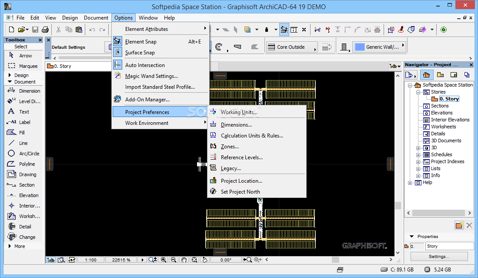Select the Line tool
This screenshot has width=478, height=278.
23,143
